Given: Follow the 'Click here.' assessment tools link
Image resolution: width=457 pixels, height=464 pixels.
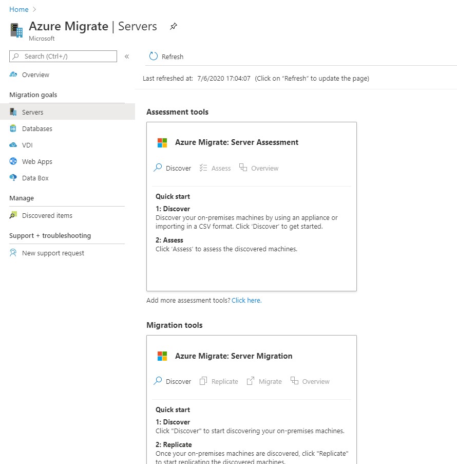Looking at the screenshot, I should tap(246, 301).
